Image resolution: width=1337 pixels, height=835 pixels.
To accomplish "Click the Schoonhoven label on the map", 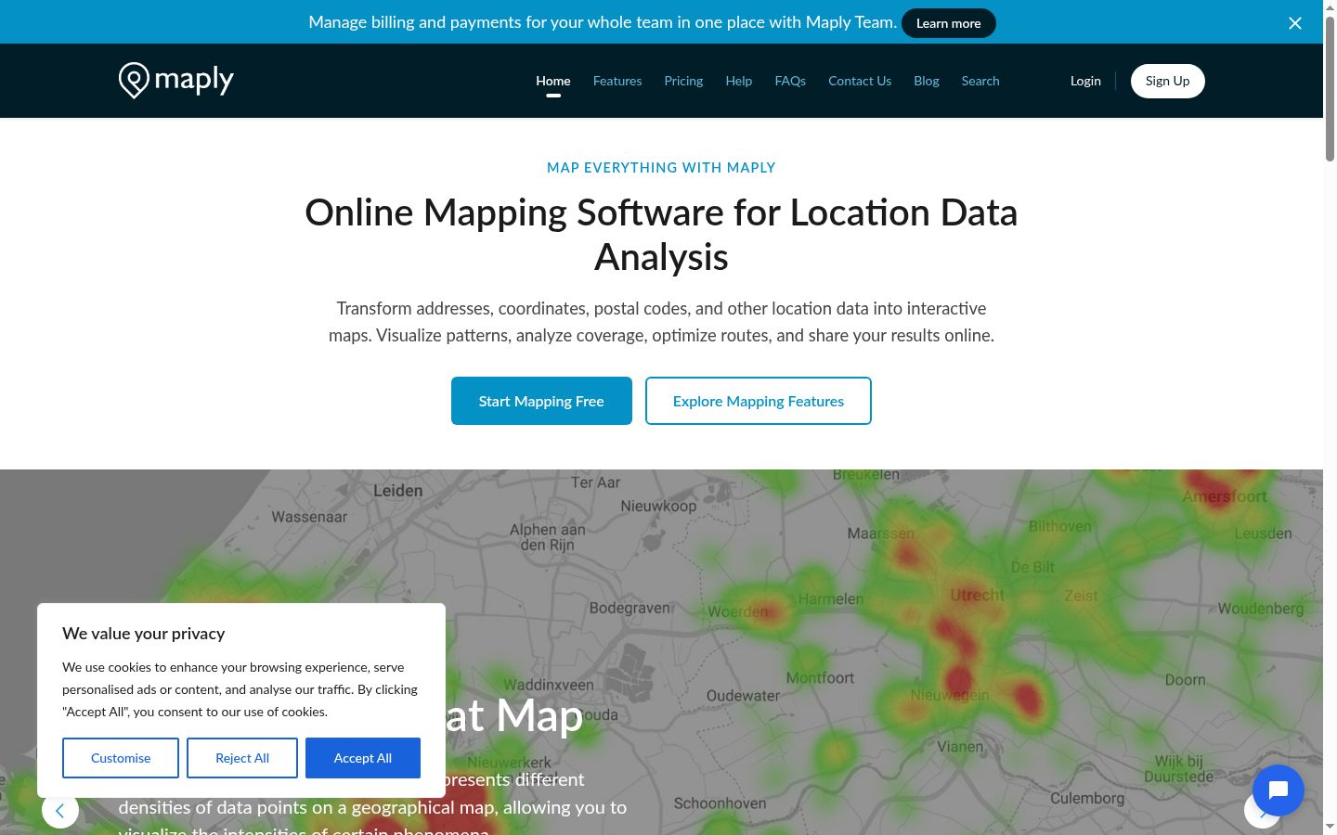I will [720, 803].
